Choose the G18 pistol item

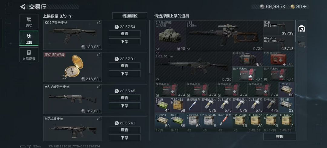pos(279,28)
